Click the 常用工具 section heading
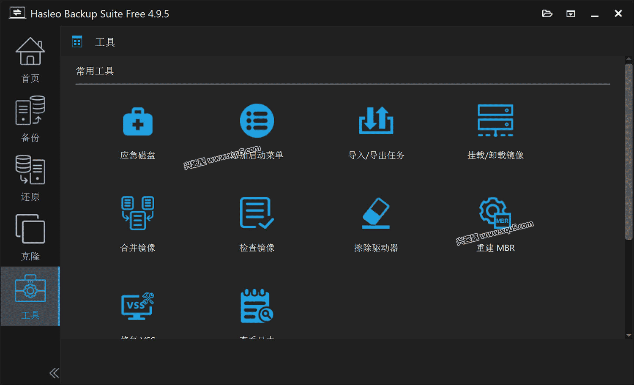The width and height of the screenshot is (634, 385). click(95, 71)
